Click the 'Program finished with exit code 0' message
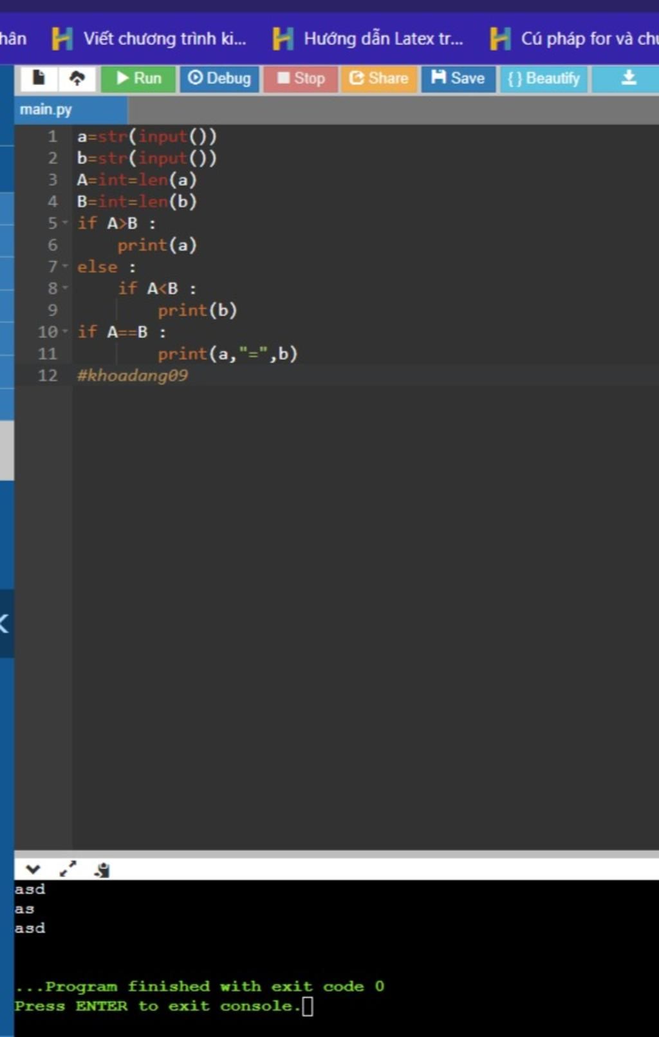 [200, 986]
